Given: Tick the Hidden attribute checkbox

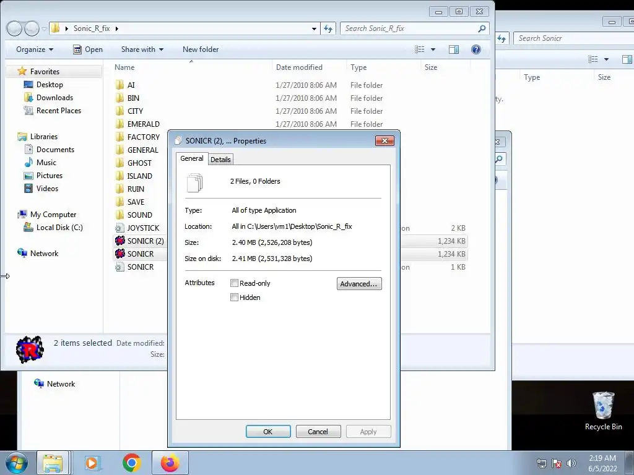Looking at the screenshot, I should [234, 297].
